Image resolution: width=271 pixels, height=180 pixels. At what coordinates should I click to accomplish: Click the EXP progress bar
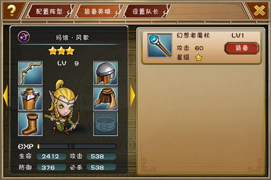77,146
